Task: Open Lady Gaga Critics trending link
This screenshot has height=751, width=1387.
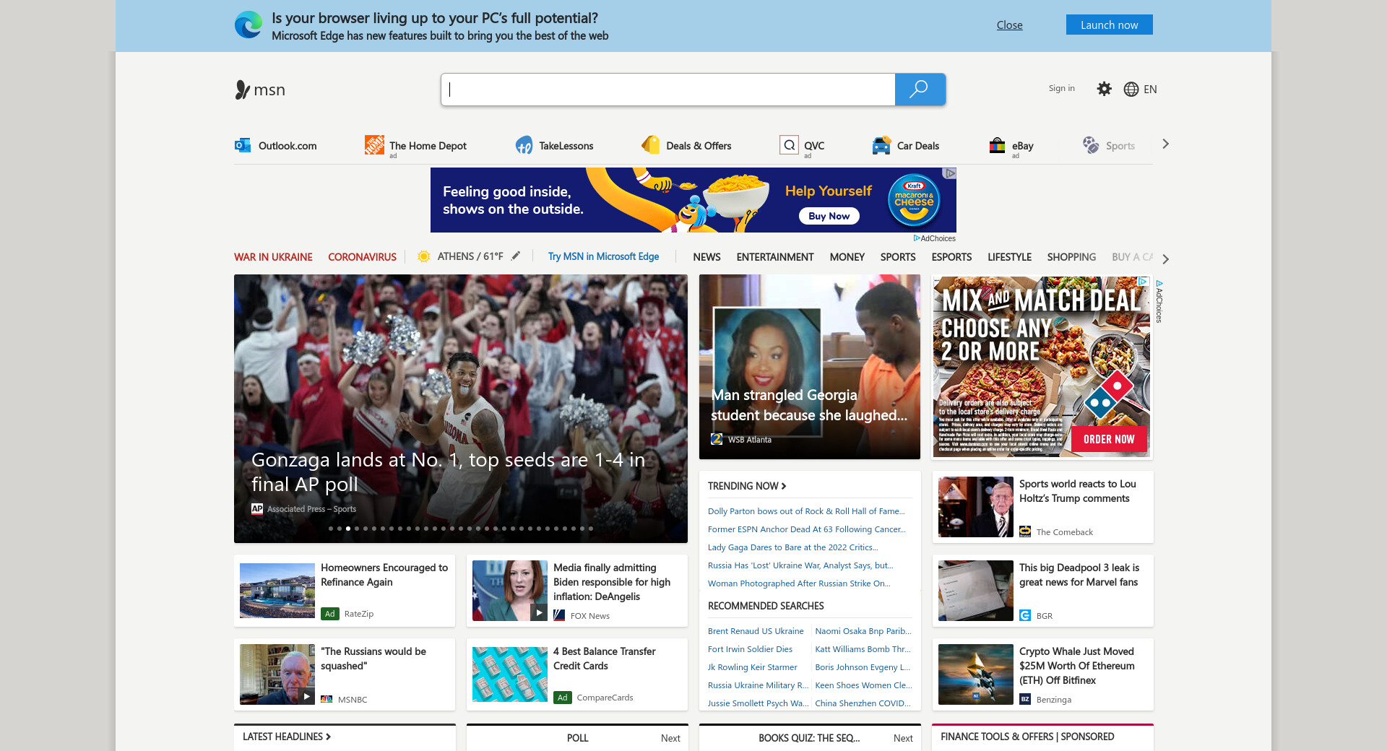Action: 793,547
